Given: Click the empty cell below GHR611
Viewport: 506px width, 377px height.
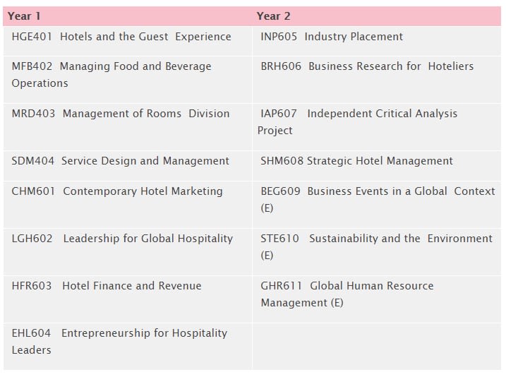Looking at the screenshot, I should (377, 347).
